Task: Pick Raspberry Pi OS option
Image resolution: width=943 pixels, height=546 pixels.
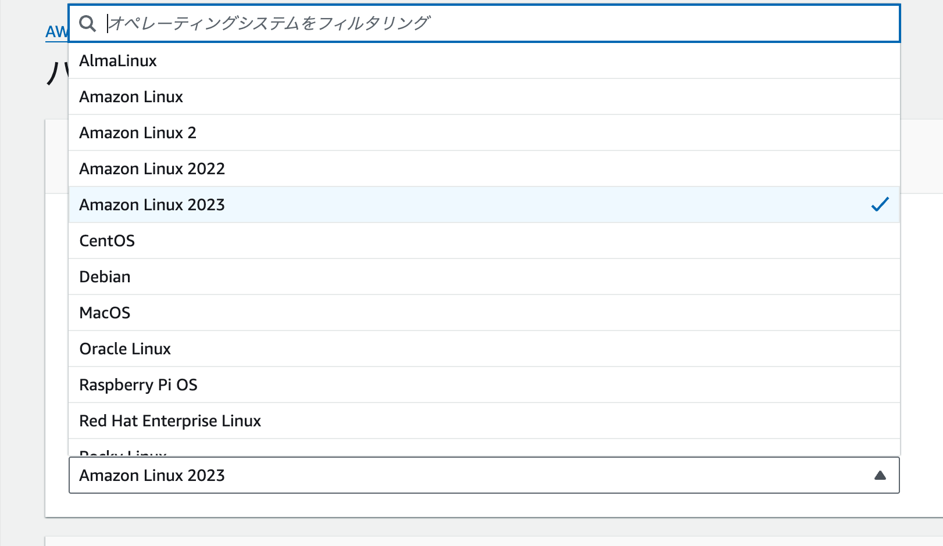Action: pyautogui.click(x=138, y=385)
